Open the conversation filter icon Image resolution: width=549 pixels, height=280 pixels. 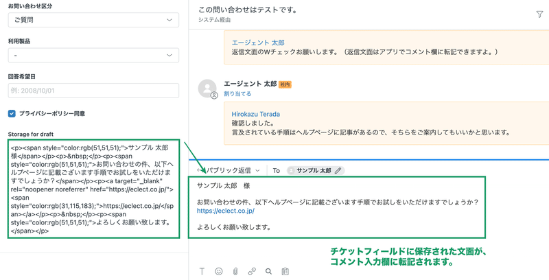click(x=539, y=14)
